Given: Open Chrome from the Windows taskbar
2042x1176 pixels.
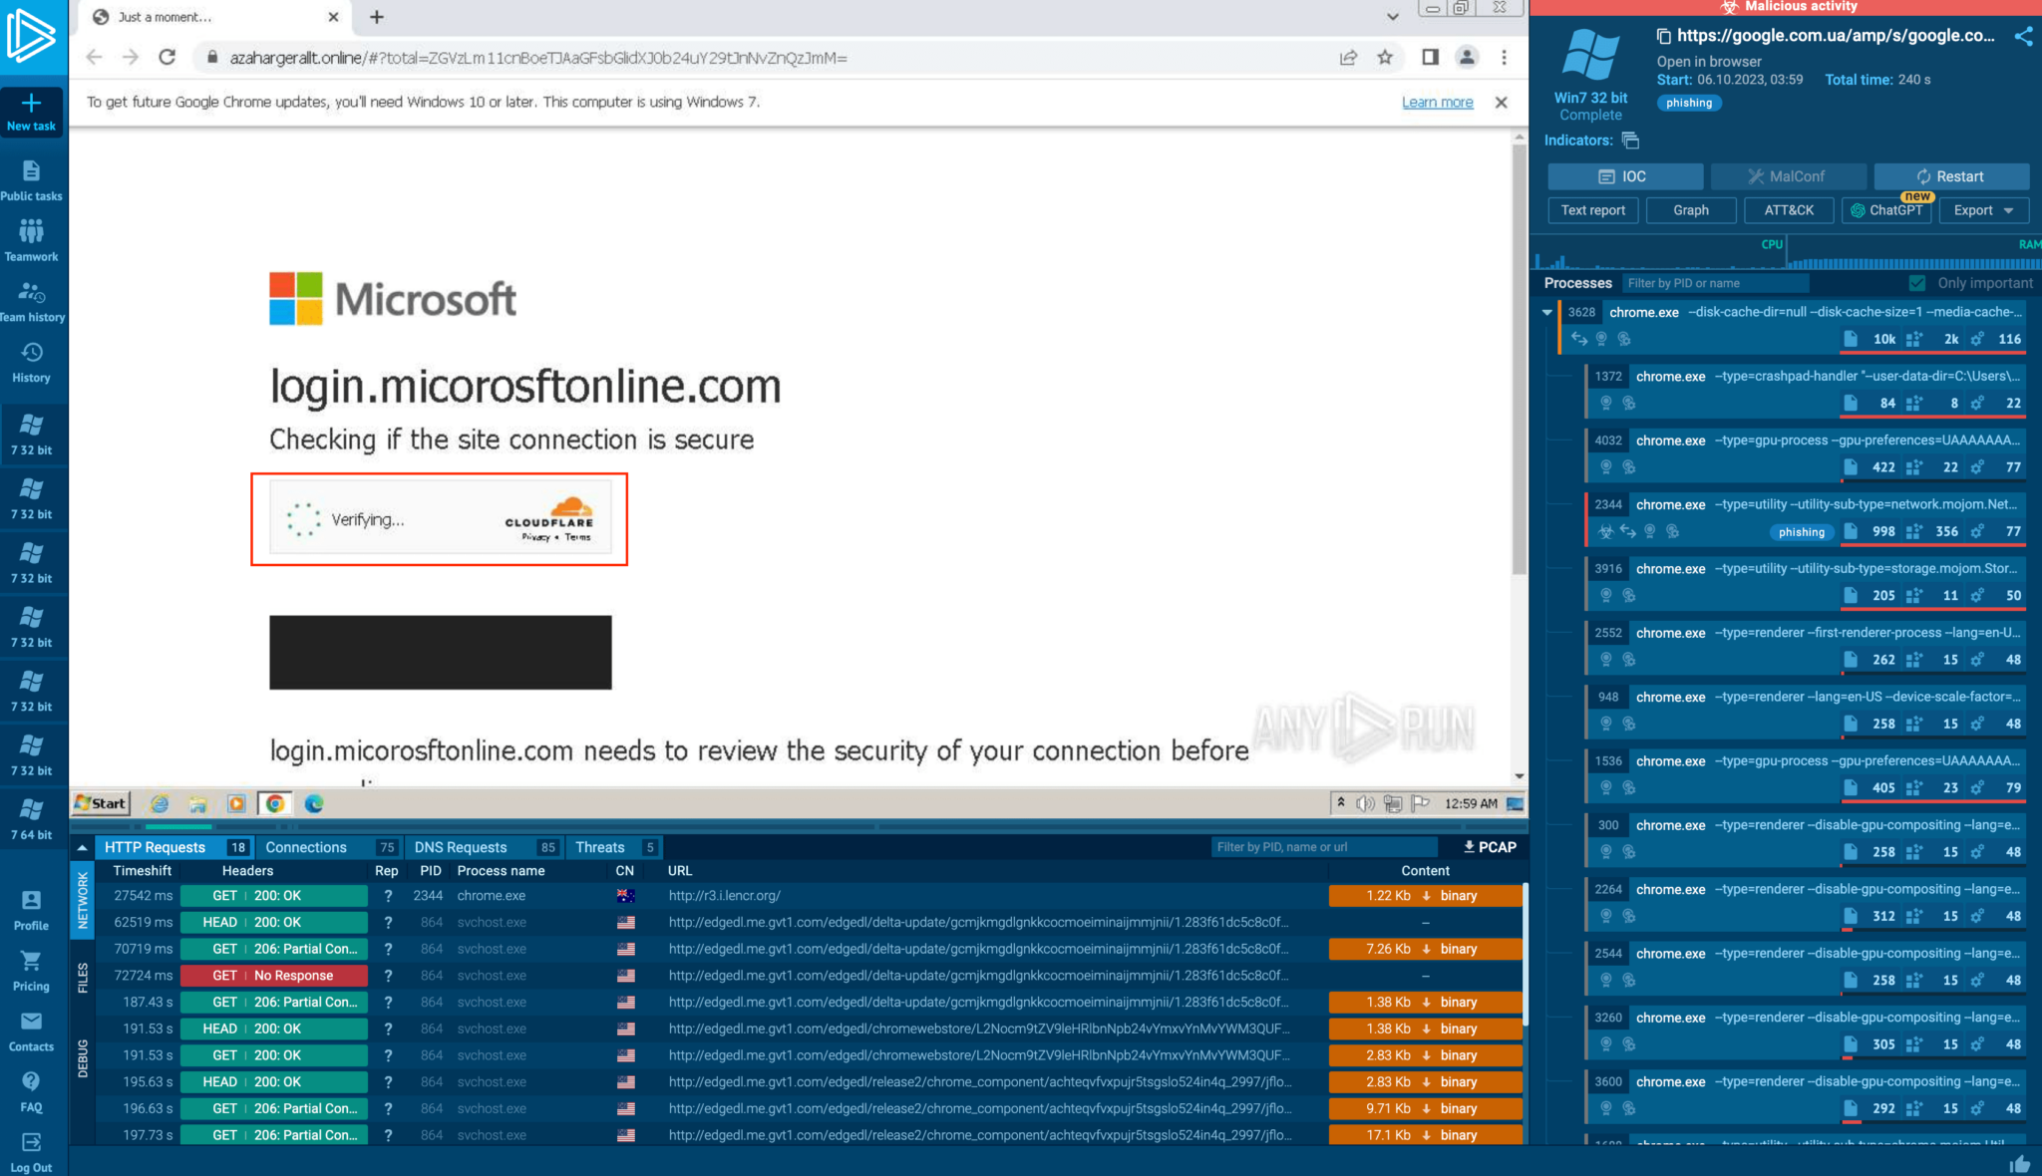Looking at the screenshot, I should click(x=275, y=803).
